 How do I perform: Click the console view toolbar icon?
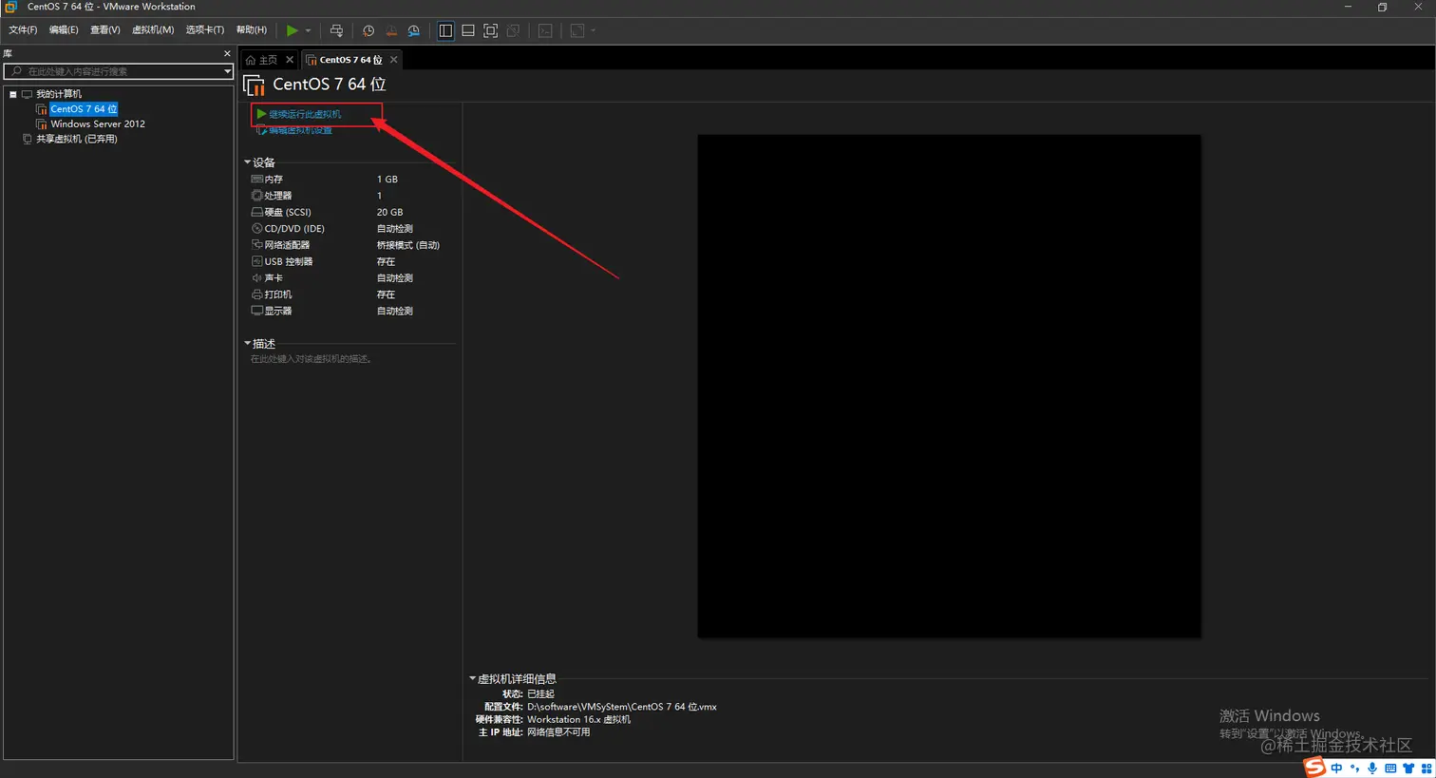tap(545, 30)
